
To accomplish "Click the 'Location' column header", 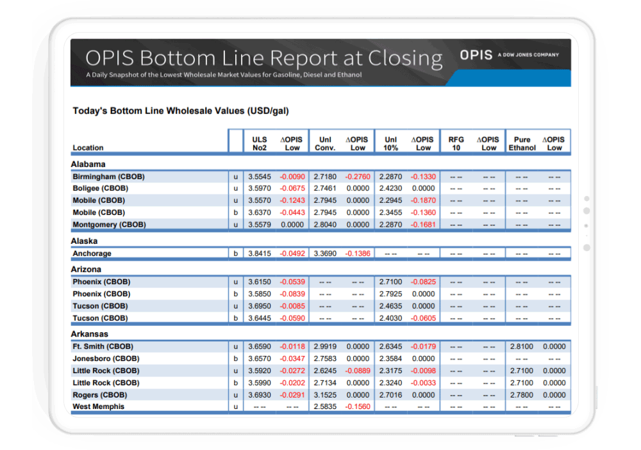I will point(88,148).
